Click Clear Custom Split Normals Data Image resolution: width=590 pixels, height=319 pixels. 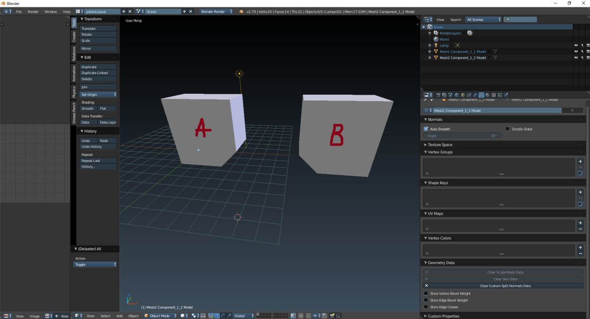(x=503, y=286)
